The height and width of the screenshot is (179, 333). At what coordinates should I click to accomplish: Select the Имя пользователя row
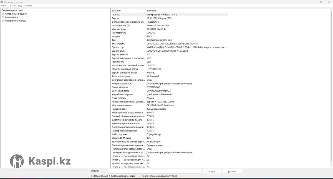(169, 105)
